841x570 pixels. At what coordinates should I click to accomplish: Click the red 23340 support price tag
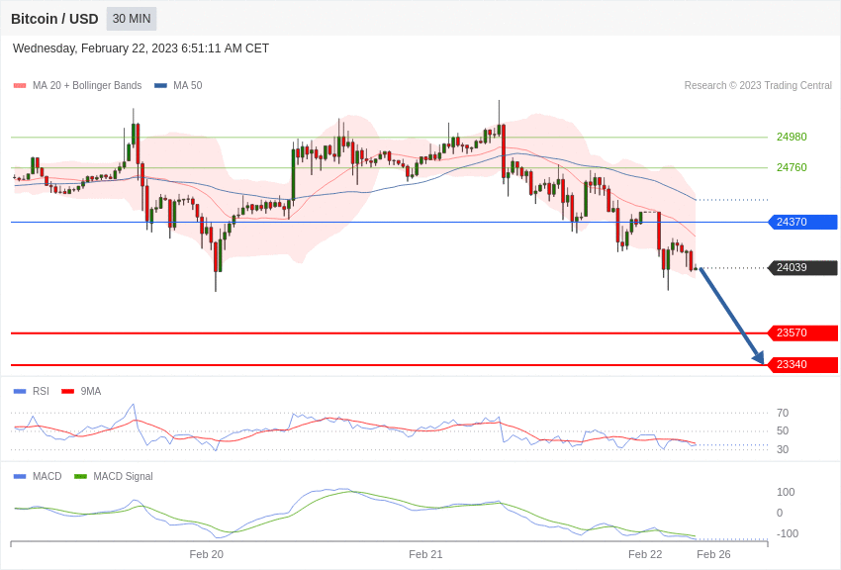[x=803, y=364]
